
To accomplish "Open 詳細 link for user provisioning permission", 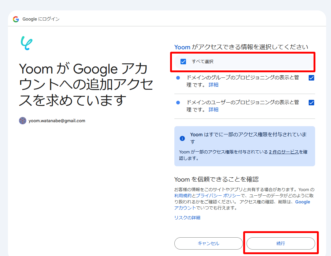I will 214,109.
